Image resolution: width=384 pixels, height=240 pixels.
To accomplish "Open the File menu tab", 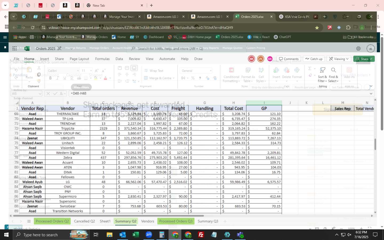I will (x=17, y=59).
